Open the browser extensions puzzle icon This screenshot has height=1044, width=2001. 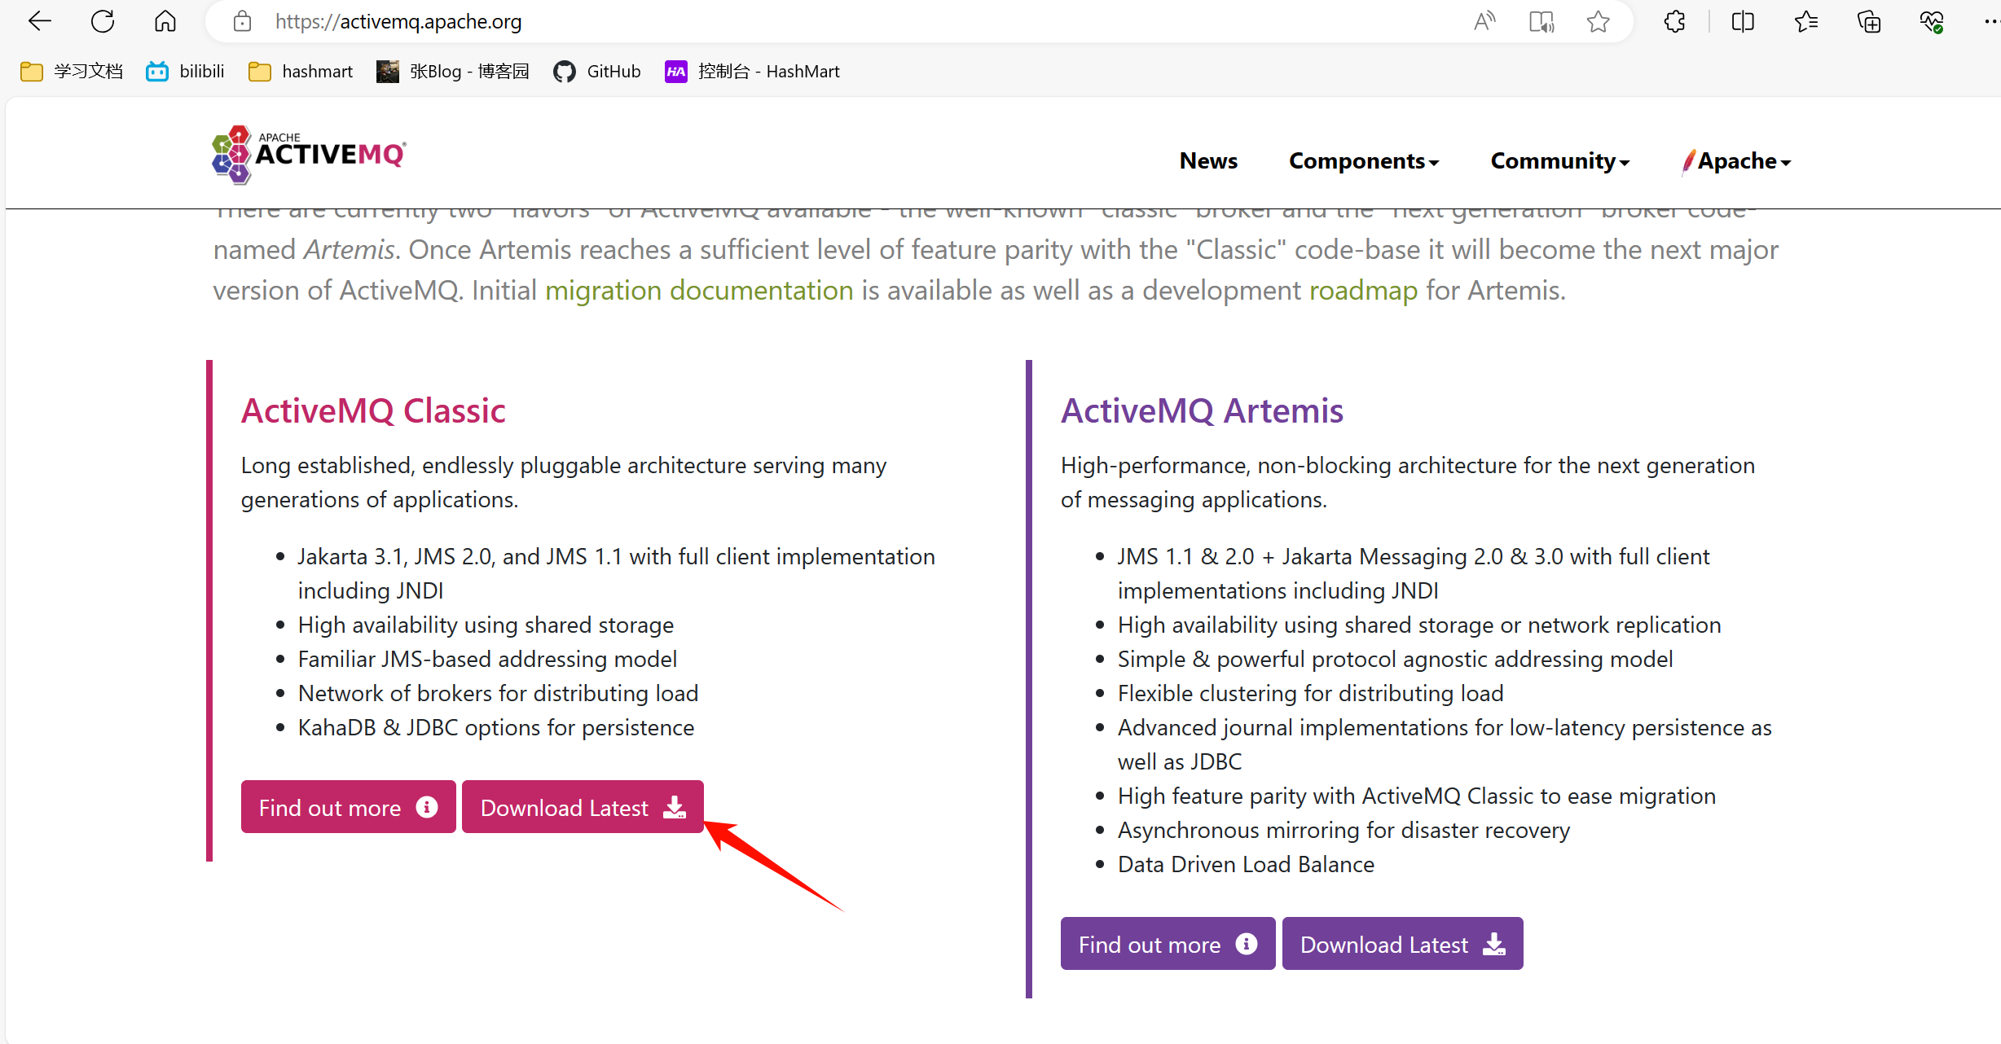[x=1674, y=21]
